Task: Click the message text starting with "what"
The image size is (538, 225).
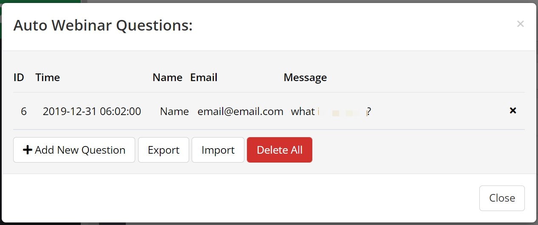Action: coord(331,112)
